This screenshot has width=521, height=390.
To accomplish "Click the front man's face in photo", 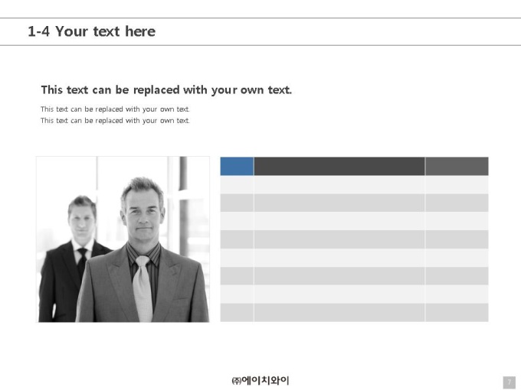I will point(143,213).
